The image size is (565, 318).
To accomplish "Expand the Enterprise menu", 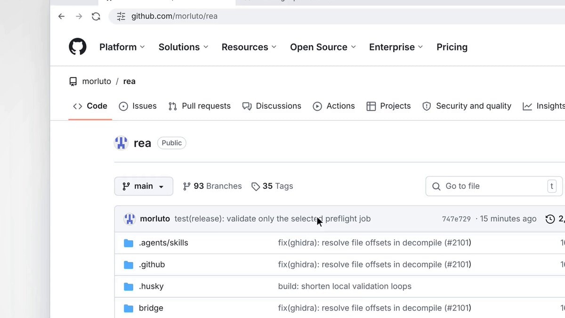I will [396, 47].
